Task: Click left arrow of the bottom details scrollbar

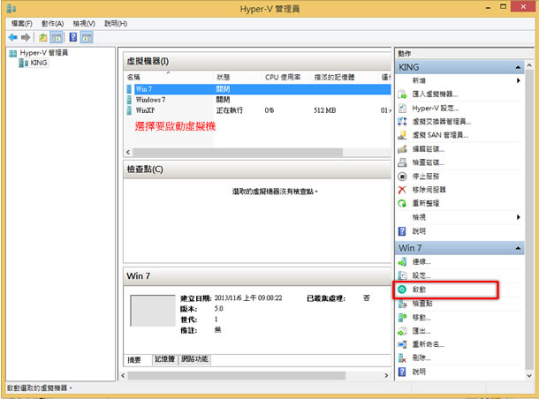Action: pyautogui.click(x=123, y=376)
